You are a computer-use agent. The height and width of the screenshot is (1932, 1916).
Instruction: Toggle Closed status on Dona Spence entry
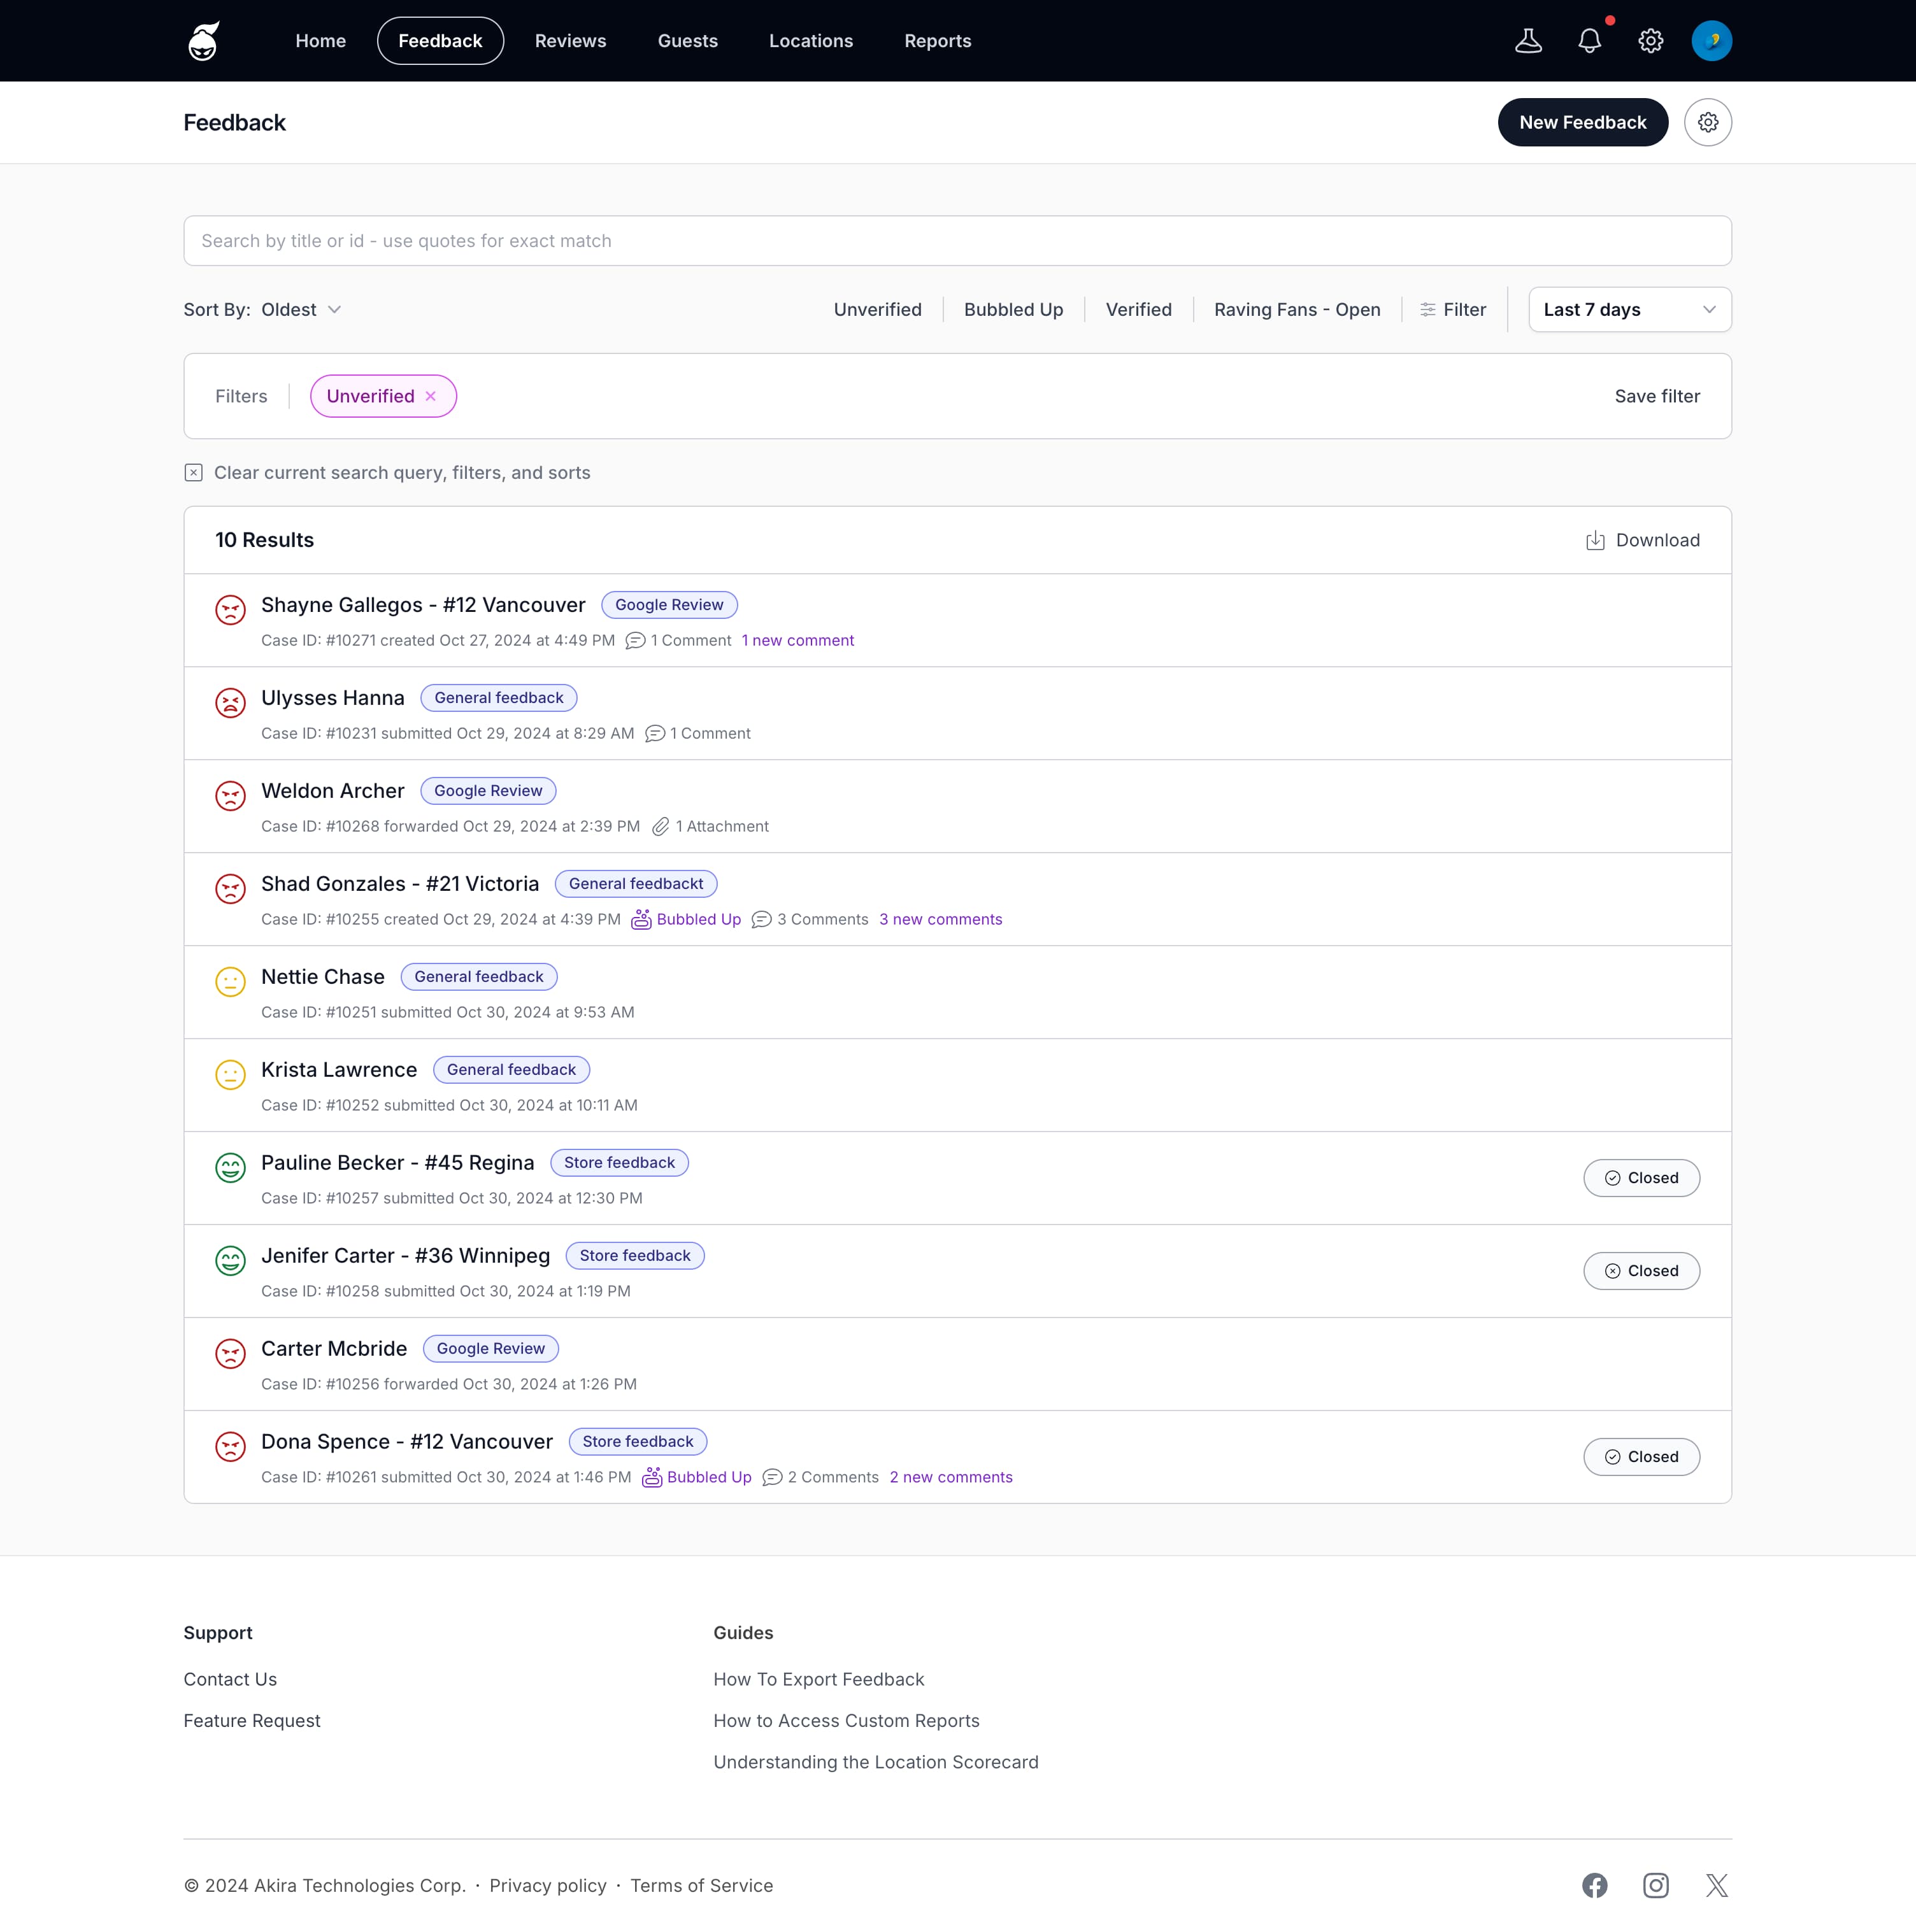coord(1641,1456)
